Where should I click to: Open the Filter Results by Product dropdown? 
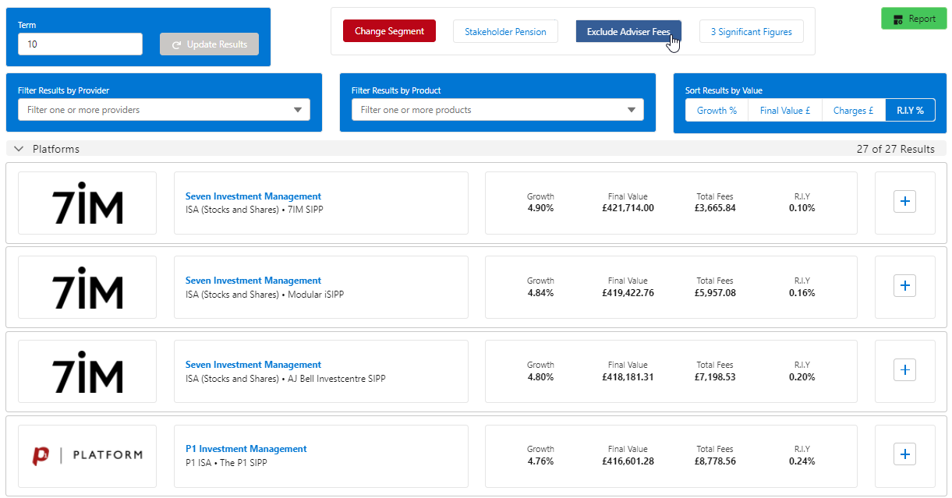(x=497, y=110)
